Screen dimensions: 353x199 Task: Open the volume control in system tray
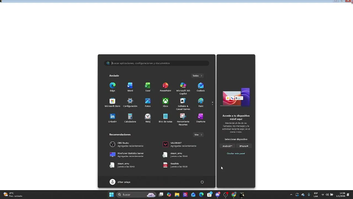pyautogui.click(x=327, y=195)
